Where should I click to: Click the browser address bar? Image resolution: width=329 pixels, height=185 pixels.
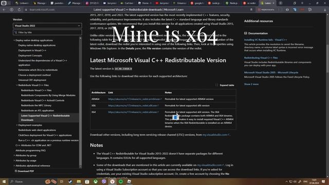tap(138, 10)
